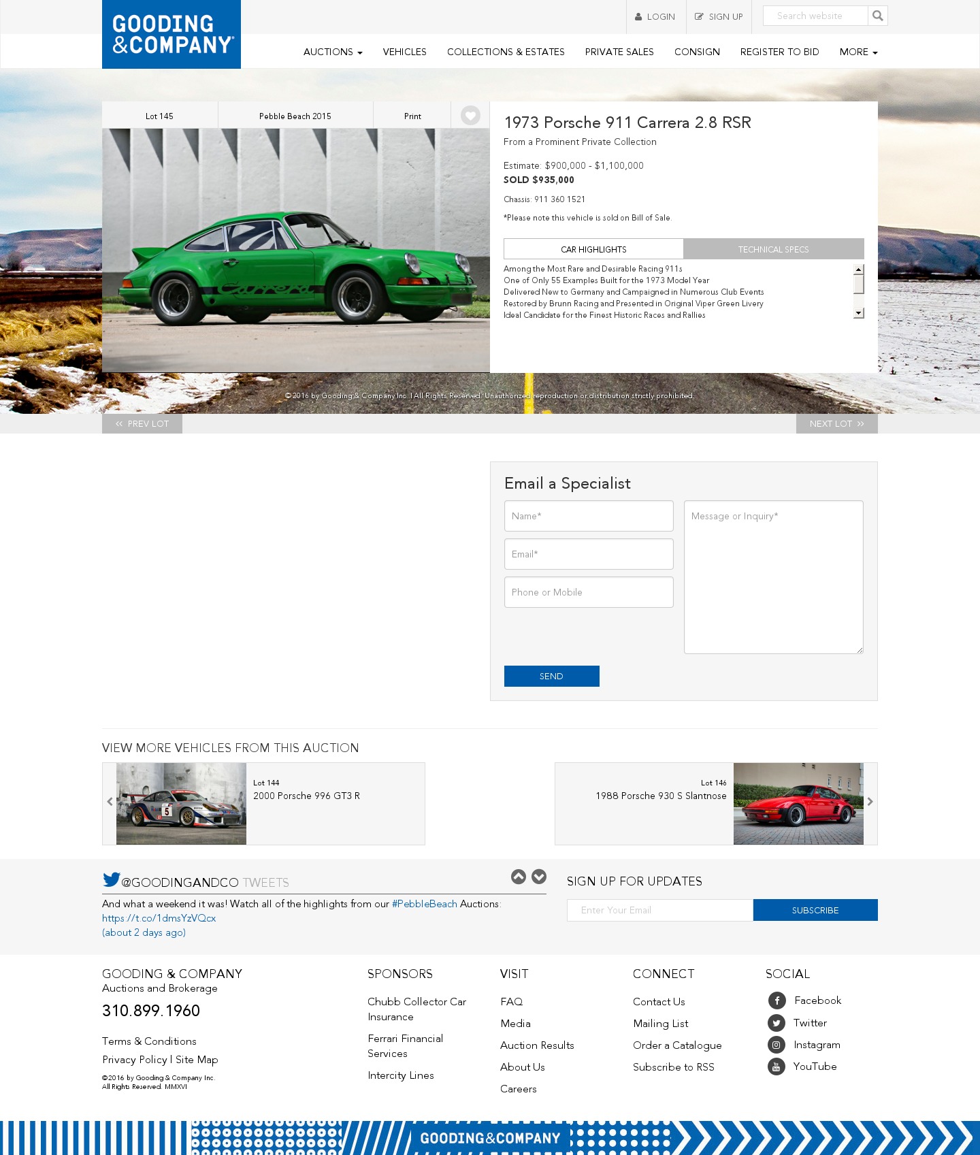Visit Ferrari Financial Services sponsor
Image resolution: width=980 pixels, height=1155 pixels.
406,1046
